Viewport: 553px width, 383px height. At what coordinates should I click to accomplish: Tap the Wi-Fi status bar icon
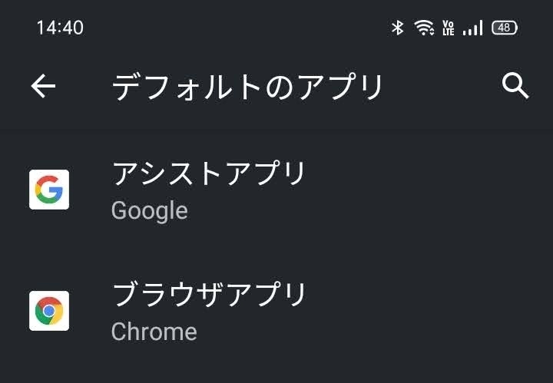[423, 28]
